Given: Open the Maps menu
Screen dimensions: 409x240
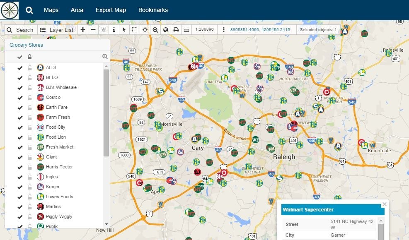Looking at the screenshot, I should coord(51,10).
